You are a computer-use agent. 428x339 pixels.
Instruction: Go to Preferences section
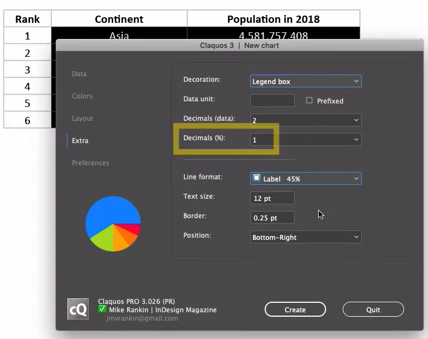point(90,163)
